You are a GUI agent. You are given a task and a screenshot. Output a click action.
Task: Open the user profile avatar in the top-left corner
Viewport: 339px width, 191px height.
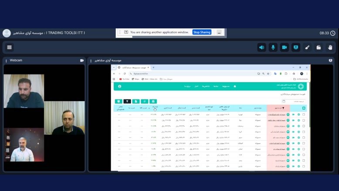click(x=7, y=33)
